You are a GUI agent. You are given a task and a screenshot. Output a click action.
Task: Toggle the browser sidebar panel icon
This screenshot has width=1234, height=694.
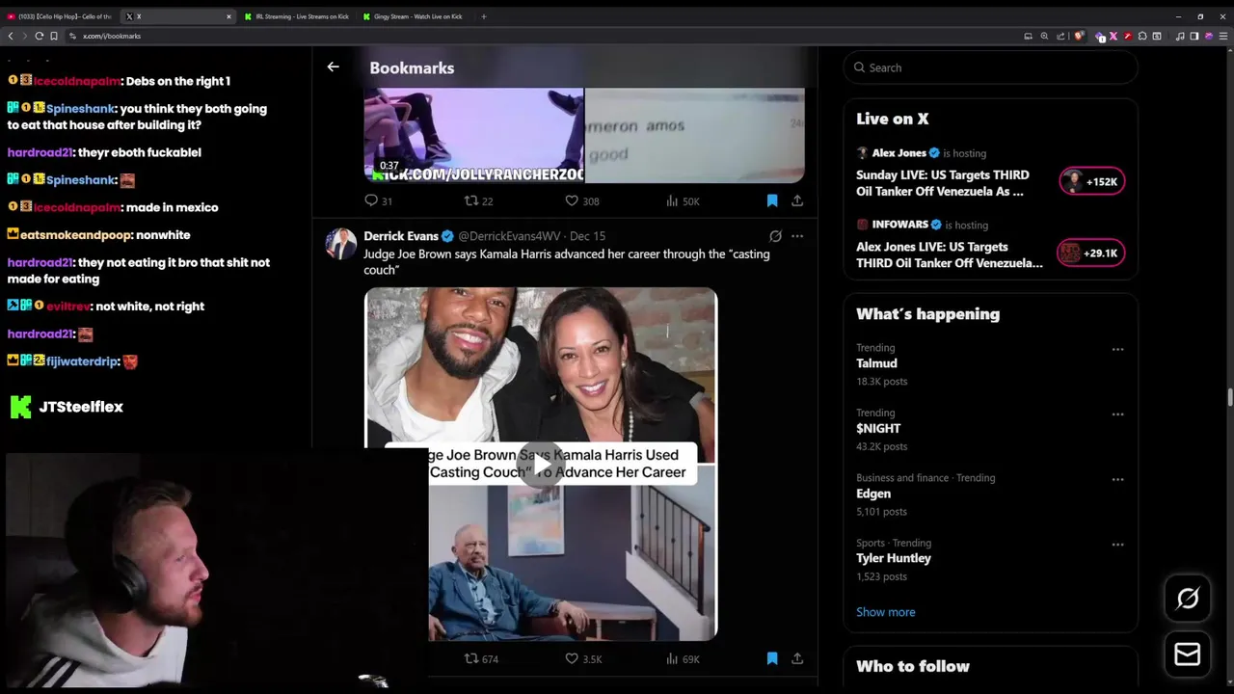(x=1194, y=36)
